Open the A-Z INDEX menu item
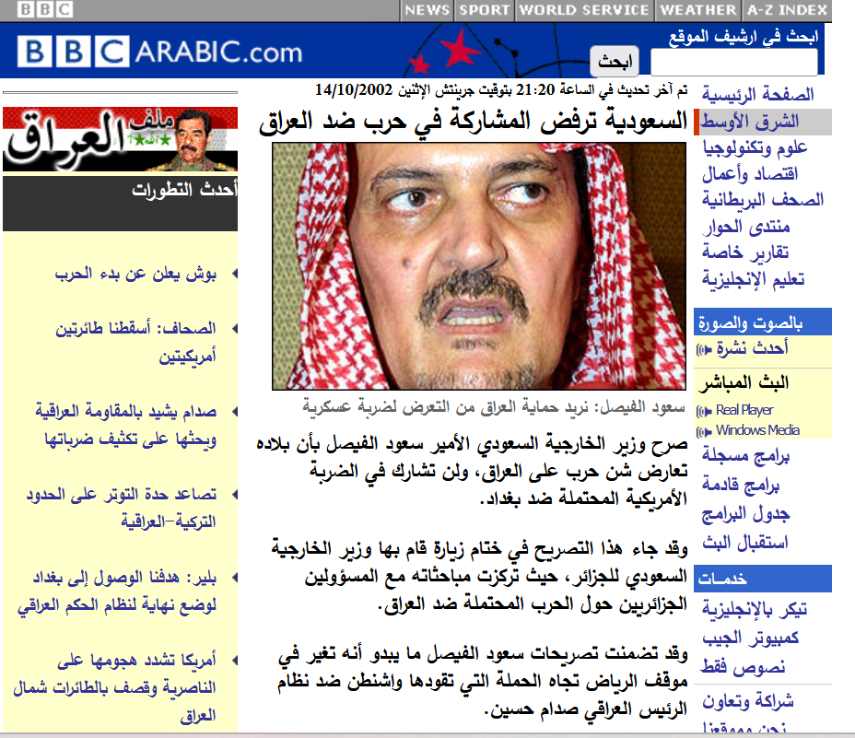 tap(786, 10)
